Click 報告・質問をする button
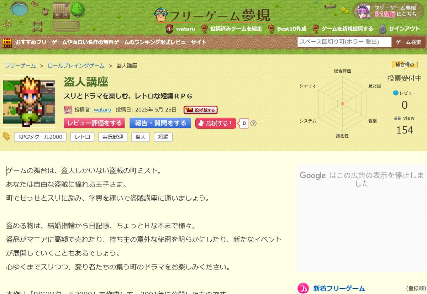 click(x=160, y=123)
